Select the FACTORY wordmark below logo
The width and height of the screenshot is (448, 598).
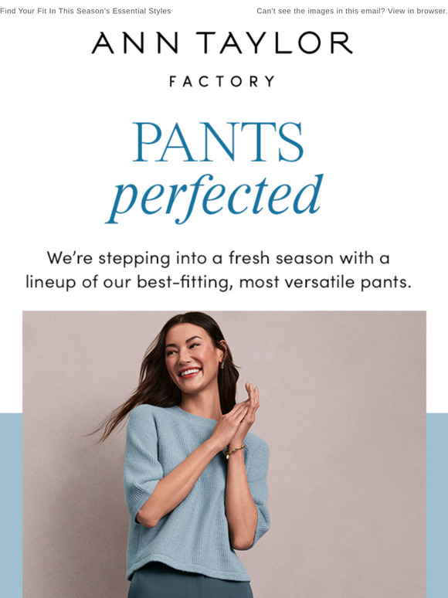point(222,81)
